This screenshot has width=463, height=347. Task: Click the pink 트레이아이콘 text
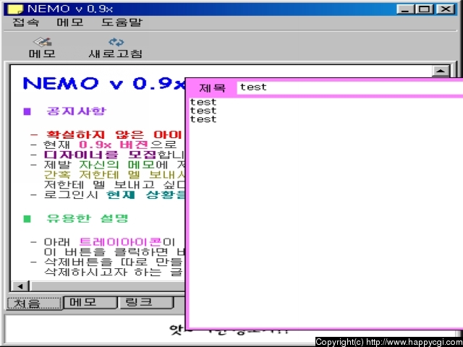pyautogui.click(x=121, y=242)
